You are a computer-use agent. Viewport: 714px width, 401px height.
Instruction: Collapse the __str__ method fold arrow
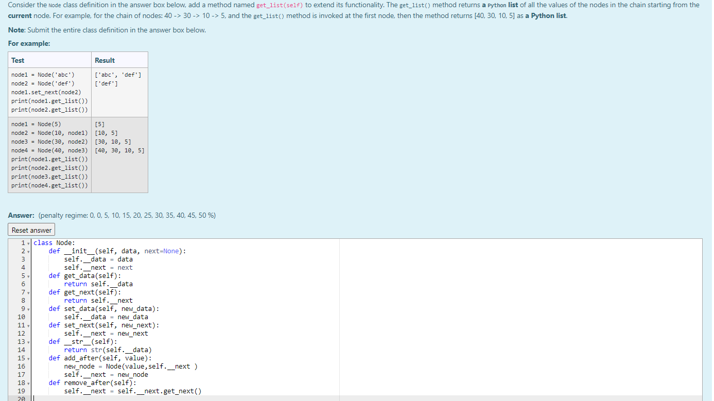tap(29, 341)
